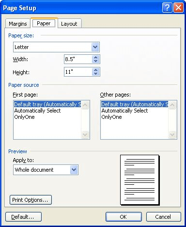Click First page list scroll down arrow

pos(85,134)
